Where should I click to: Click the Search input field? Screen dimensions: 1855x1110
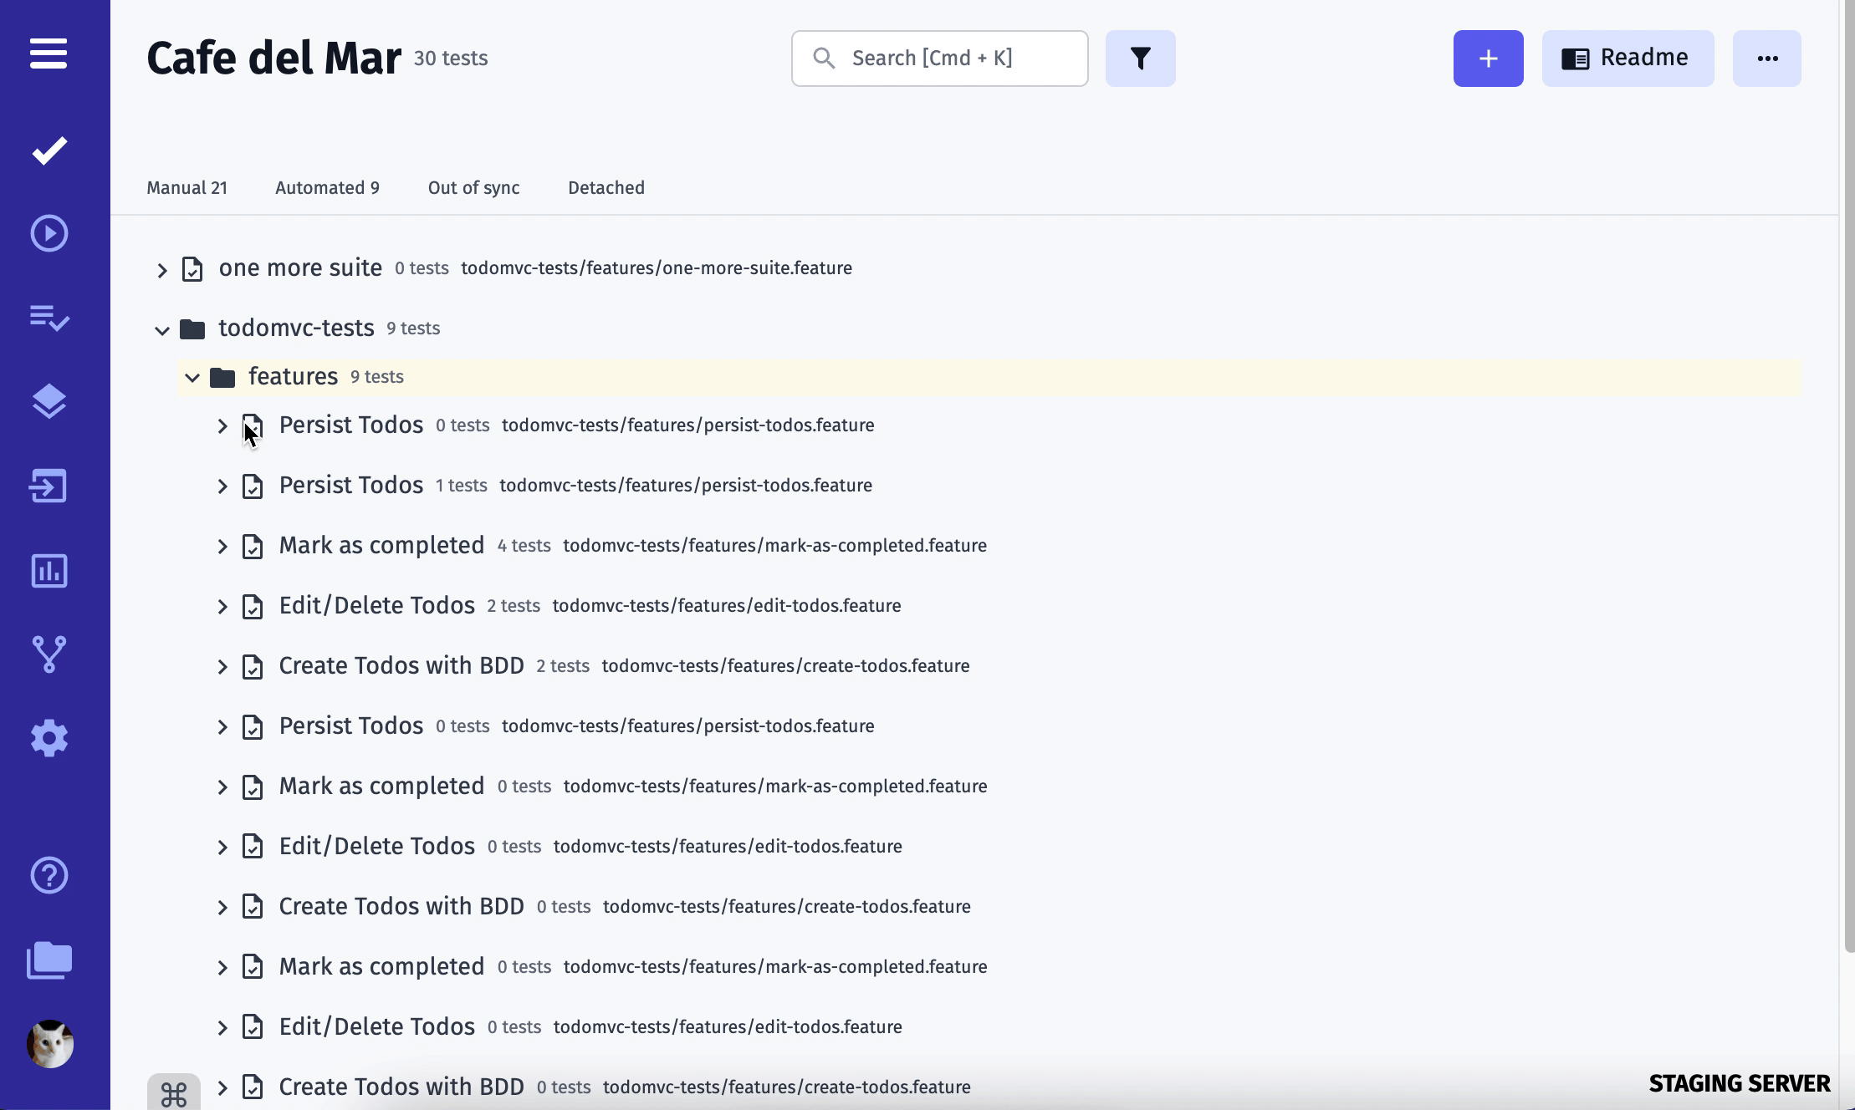pyautogui.click(x=942, y=59)
